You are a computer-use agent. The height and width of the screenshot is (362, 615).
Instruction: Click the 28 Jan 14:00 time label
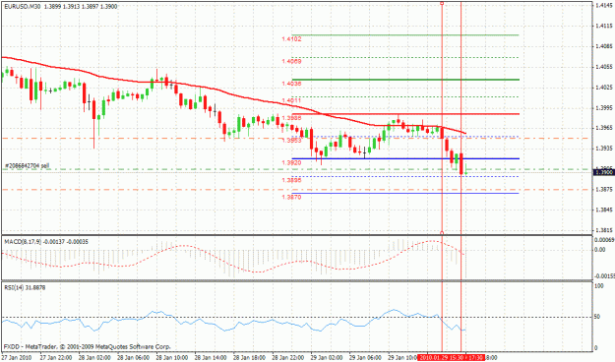tap(211, 358)
